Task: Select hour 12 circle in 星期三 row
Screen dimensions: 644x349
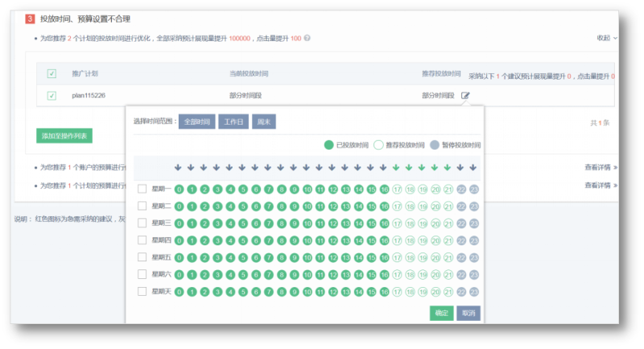Action: (332, 224)
